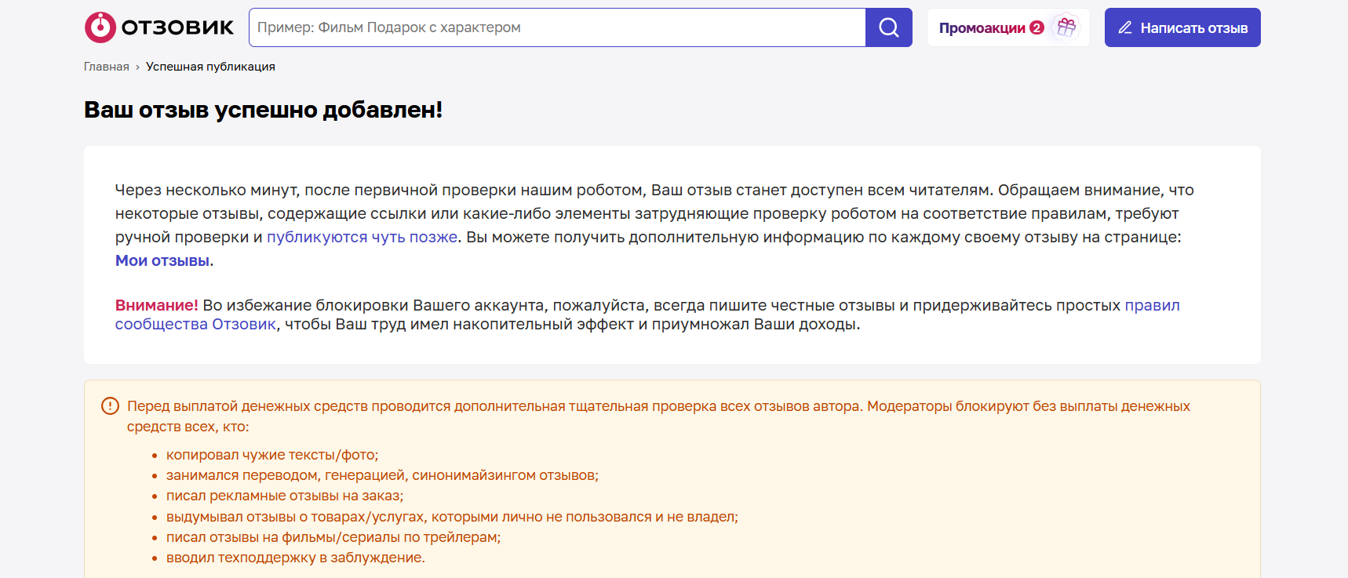Click the Отзовик logo icon
Image resolution: width=1348 pixels, height=578 pixels.
[x=100, y=27]
